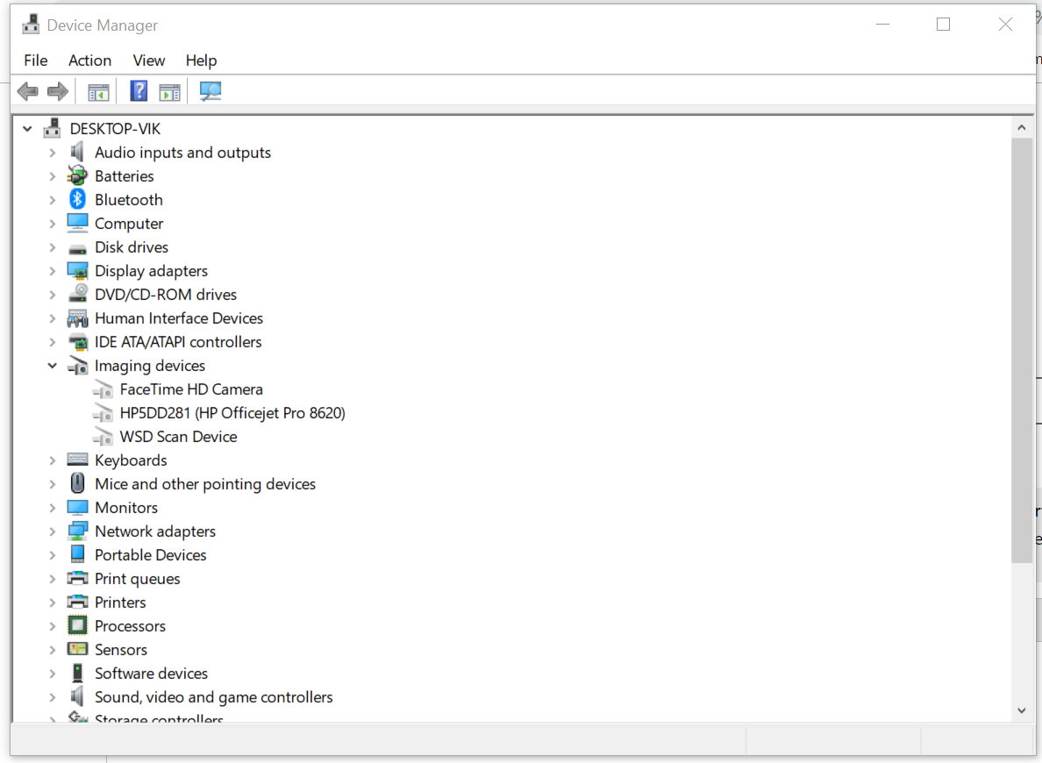Click the IDE ATA/ATAPI controllers icon
1042x763 pixels.
78,342
